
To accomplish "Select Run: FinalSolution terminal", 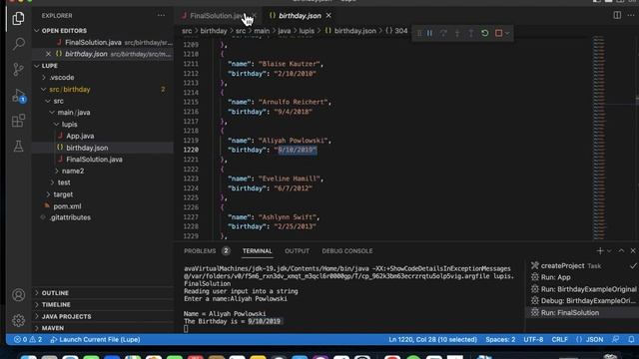I will [583, 313].
